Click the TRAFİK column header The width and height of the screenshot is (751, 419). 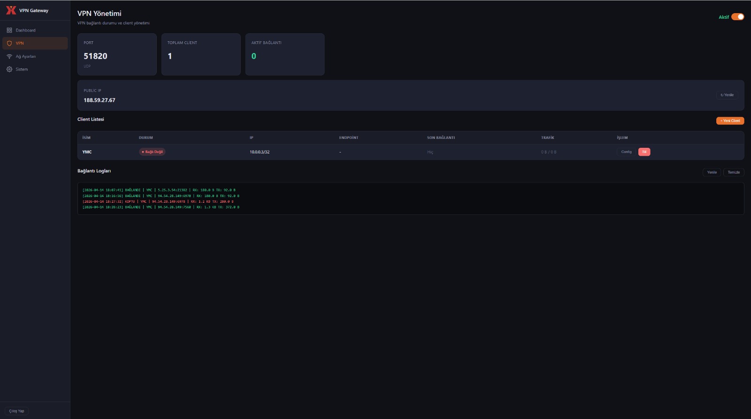click(x=548, y=137)
